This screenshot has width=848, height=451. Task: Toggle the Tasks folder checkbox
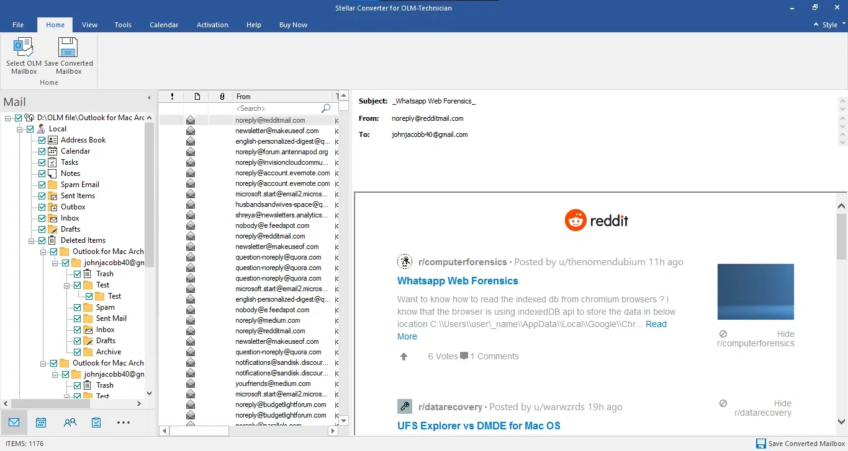pos(42,162)
